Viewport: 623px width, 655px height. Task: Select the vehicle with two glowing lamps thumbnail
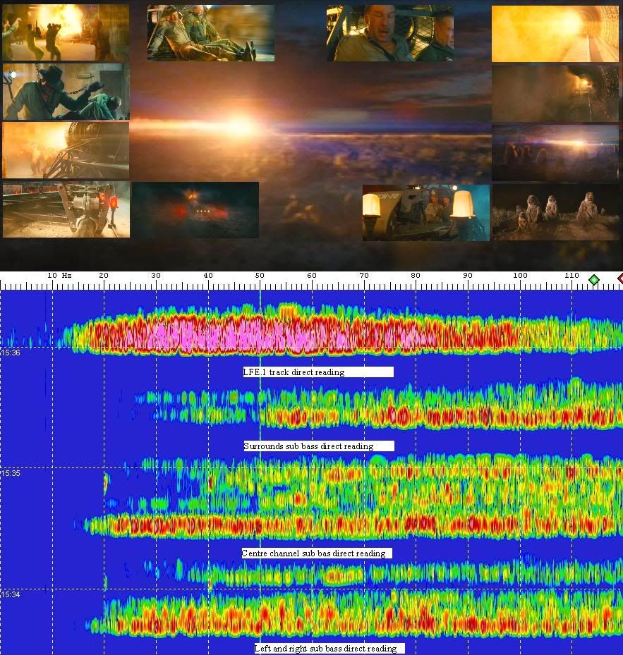click(x=425, y=213)
